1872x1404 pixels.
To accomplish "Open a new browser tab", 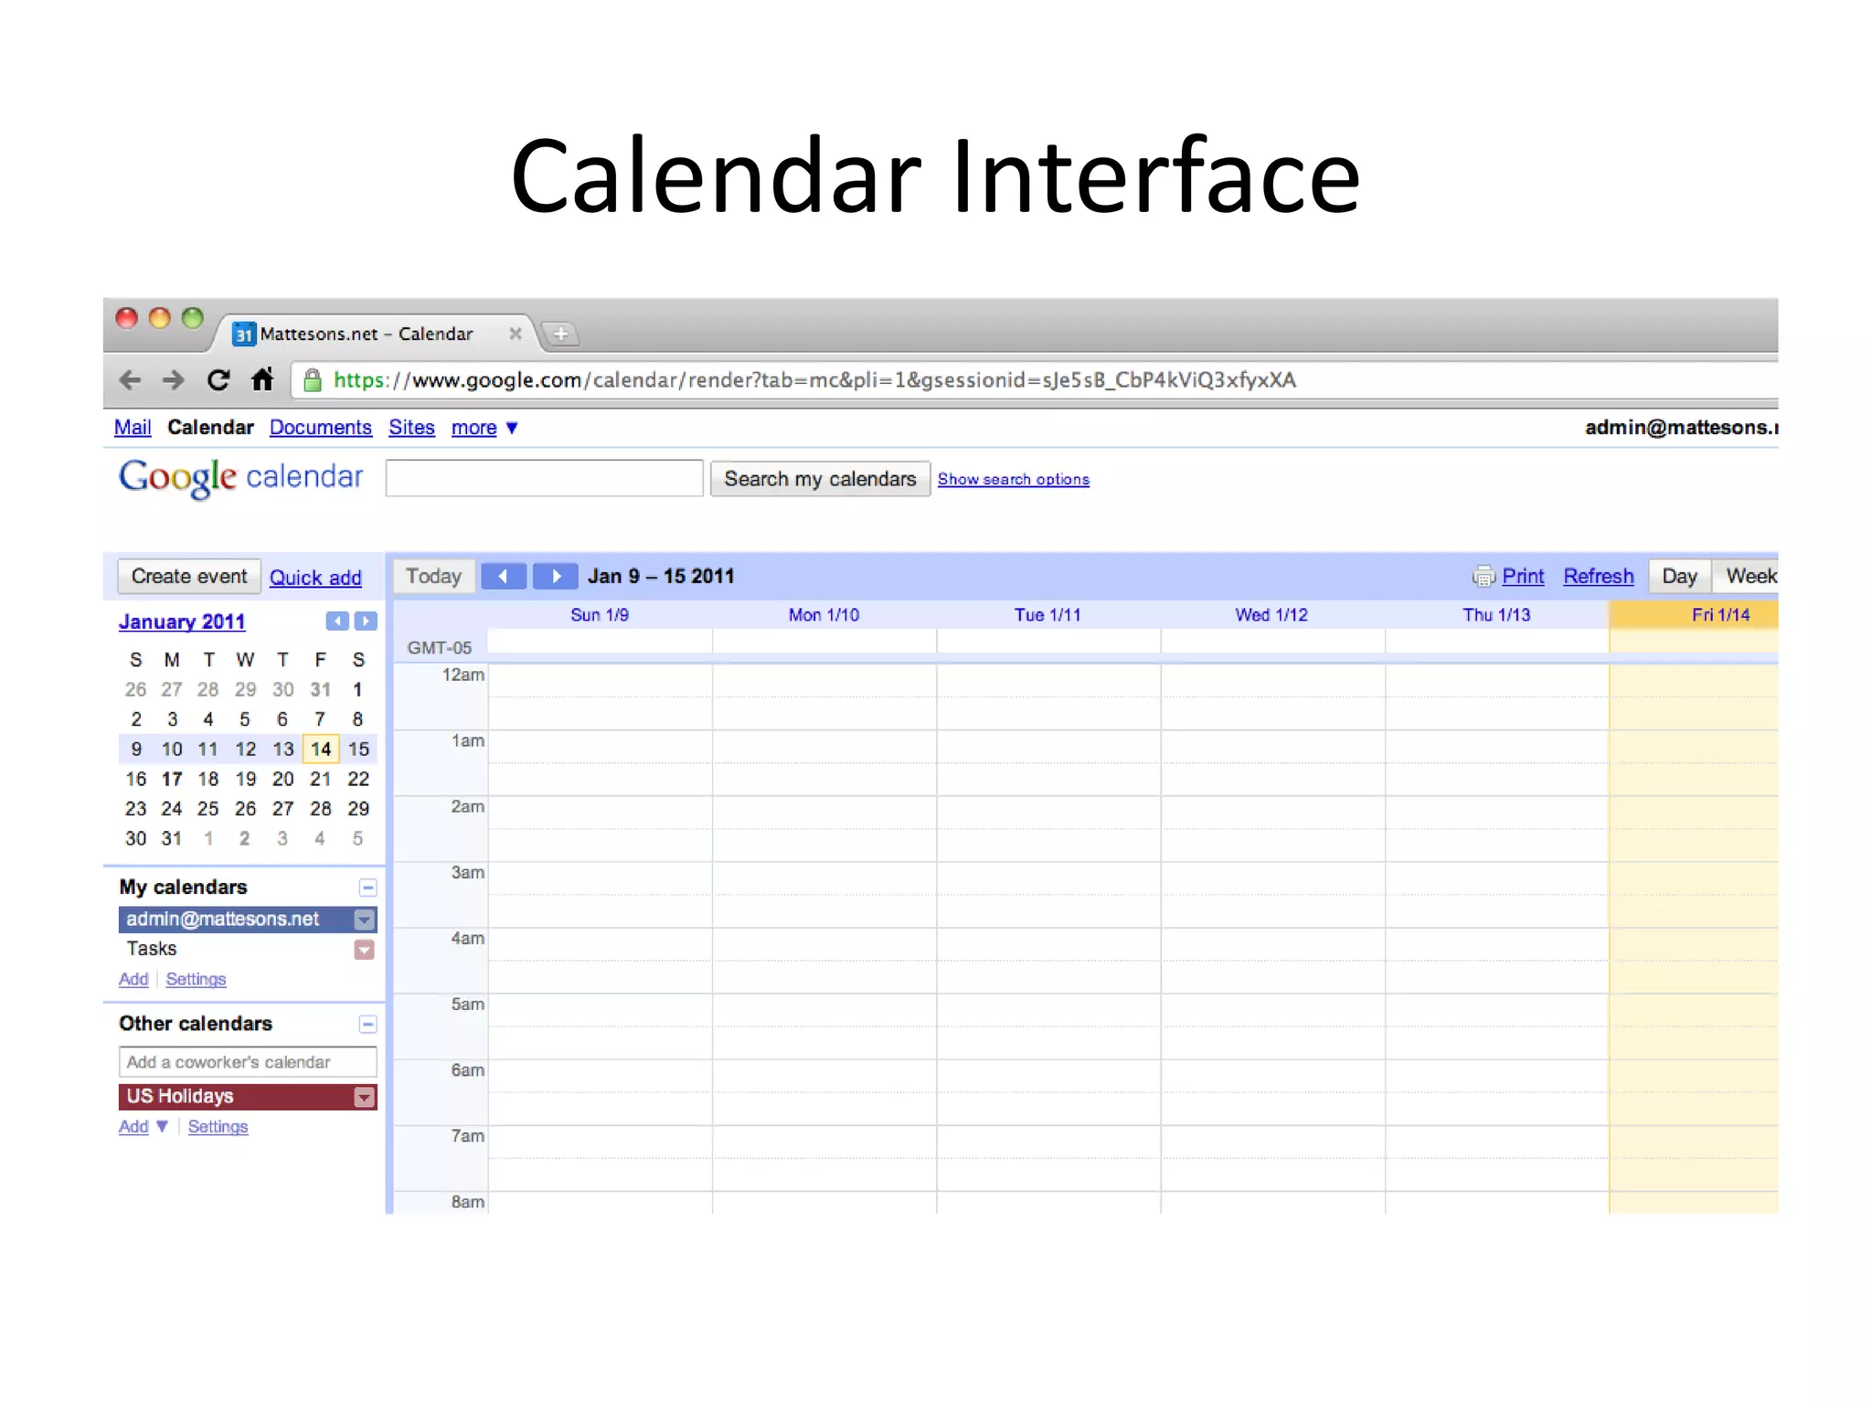I will [x=560, y=335].
